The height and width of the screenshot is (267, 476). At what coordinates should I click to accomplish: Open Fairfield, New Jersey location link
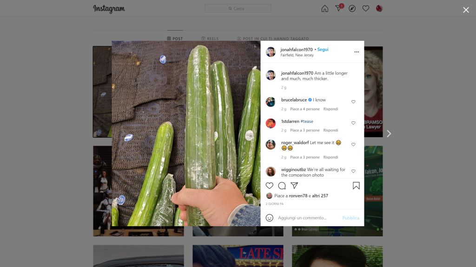click(x=297, y=55)
